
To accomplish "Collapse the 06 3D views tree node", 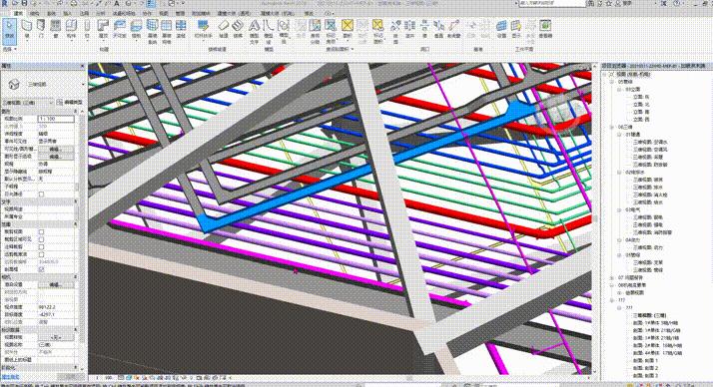I will 612,127.
